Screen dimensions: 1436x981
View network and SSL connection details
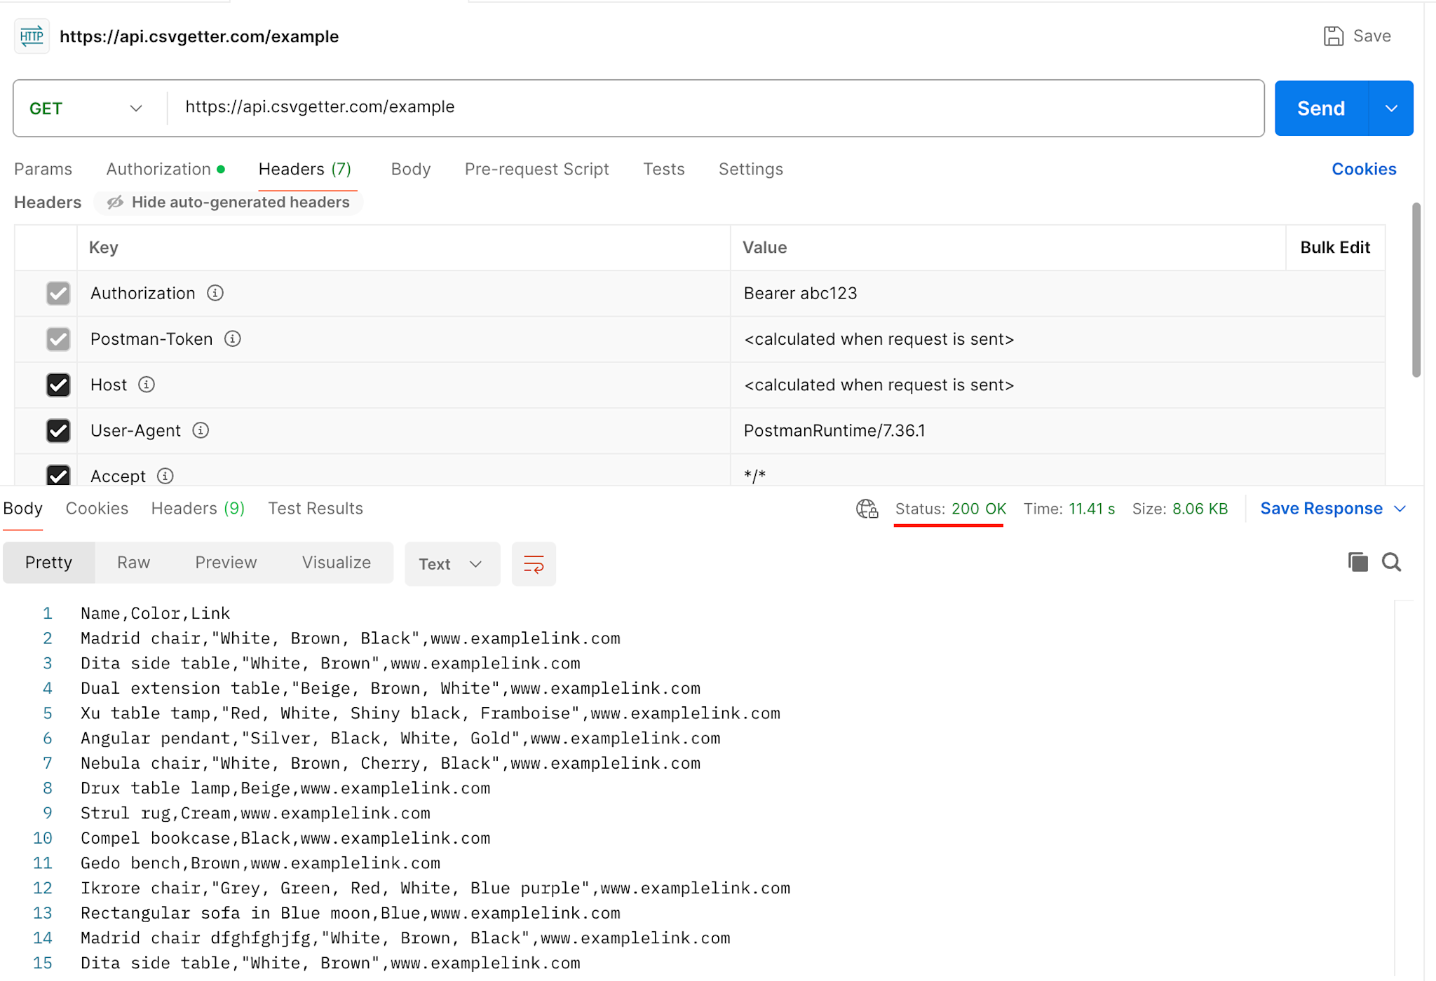(x=867, y=509)
